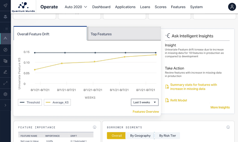This screenshot has height=142, width=238.
Task: Open the user profile avatar icon
Action: click(232, 7)
